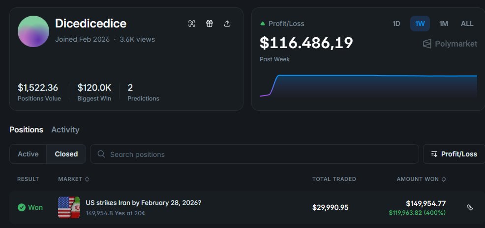This screenshot has width=485, height=228.
Task: Click the green Profit/Loss triangle indicator
Action: 263,24
